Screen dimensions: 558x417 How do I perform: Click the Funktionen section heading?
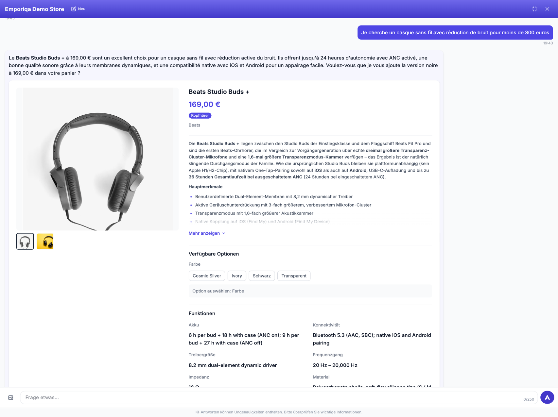coord(202,313)
